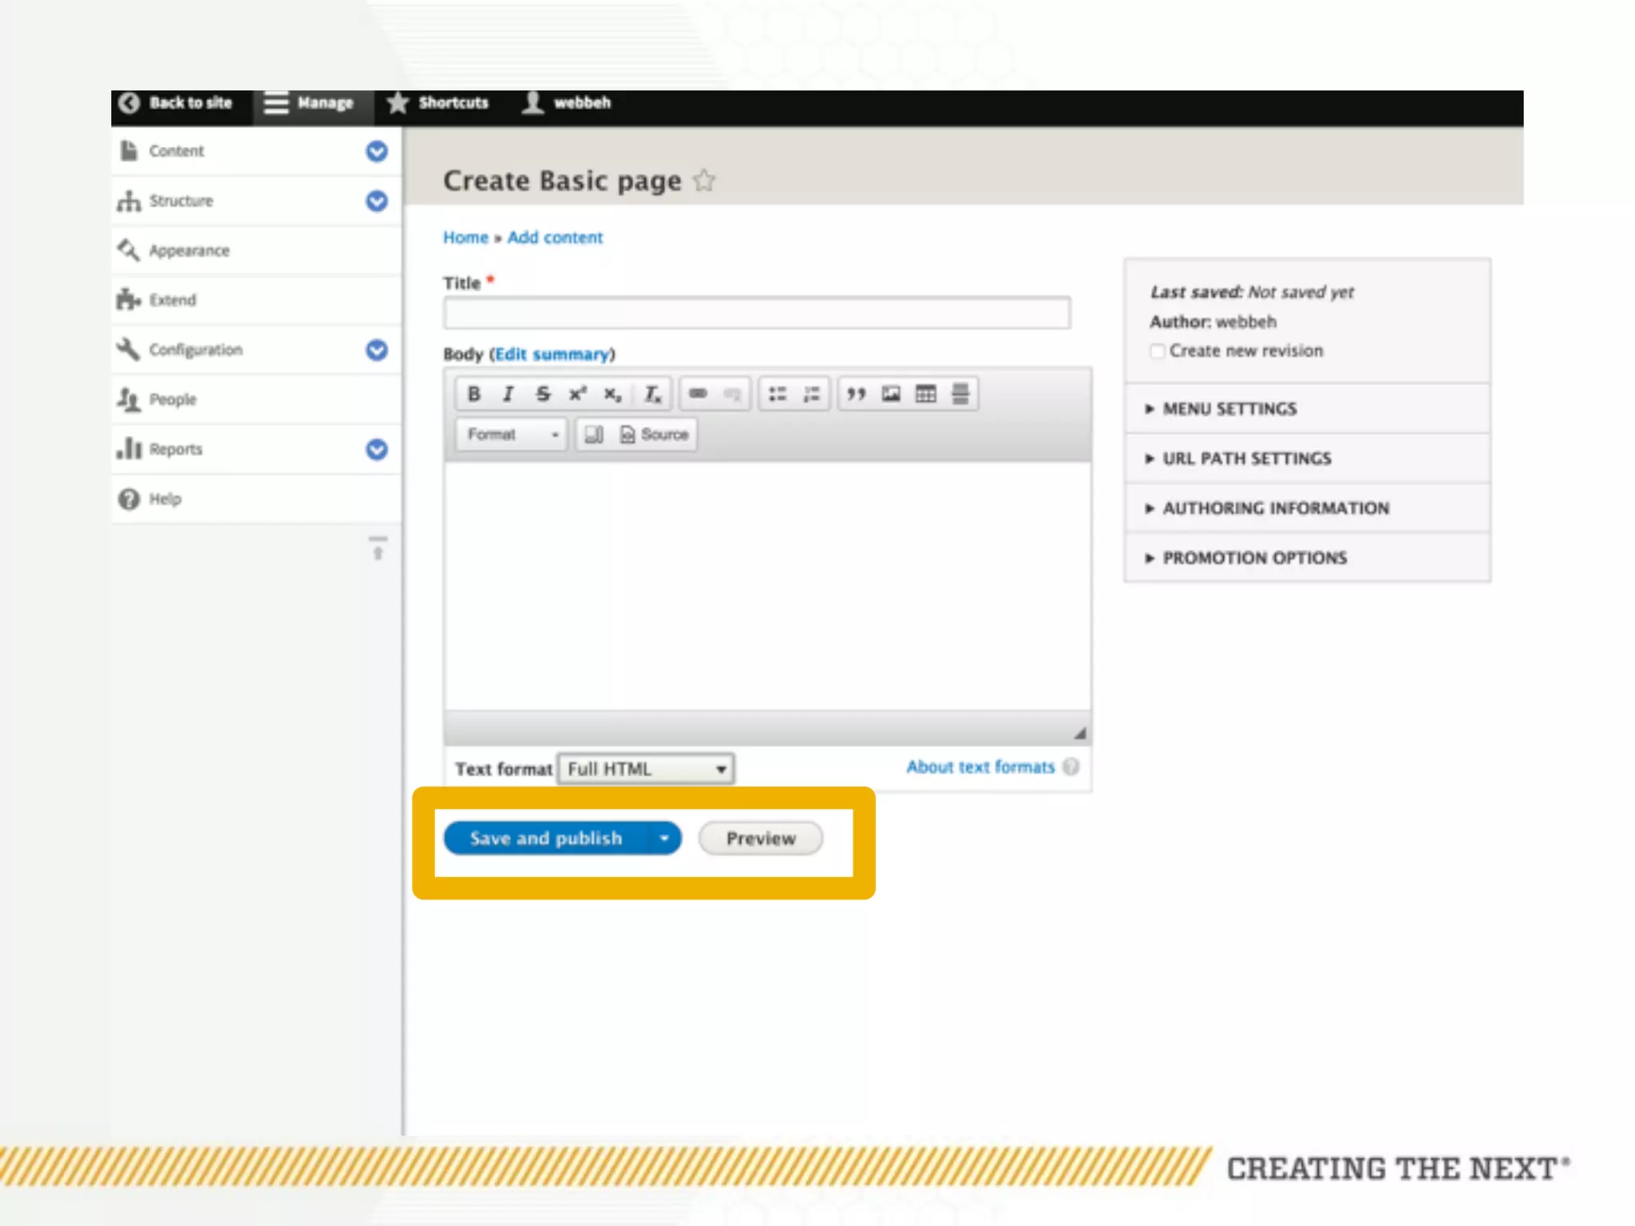This screenshot has height=1226, width=1635.
Task: Open Structure in the admin sidebar
Action: [x=181, y=201]
